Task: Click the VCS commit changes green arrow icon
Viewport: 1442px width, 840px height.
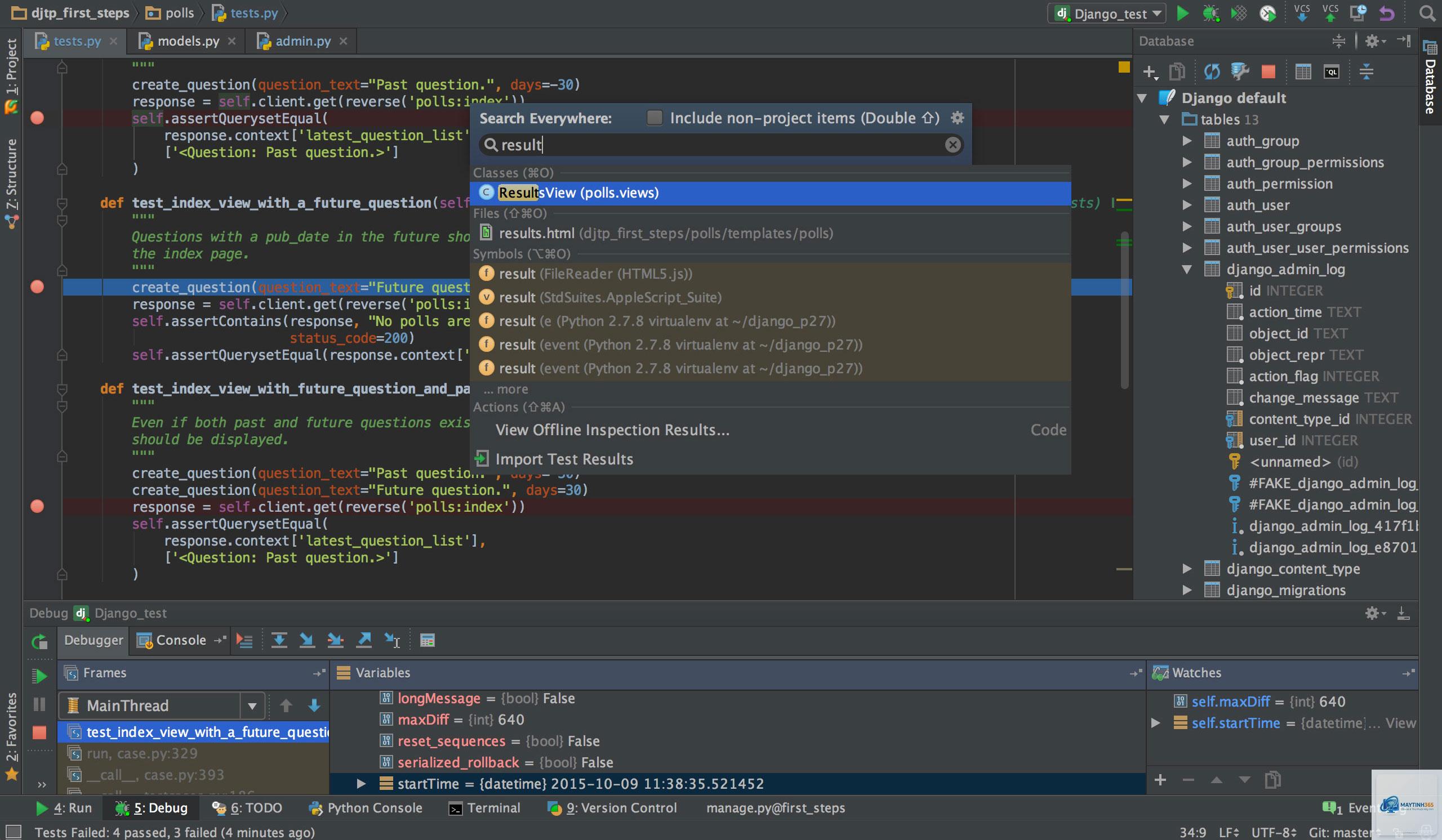Action: click(x=1330, y=13)
